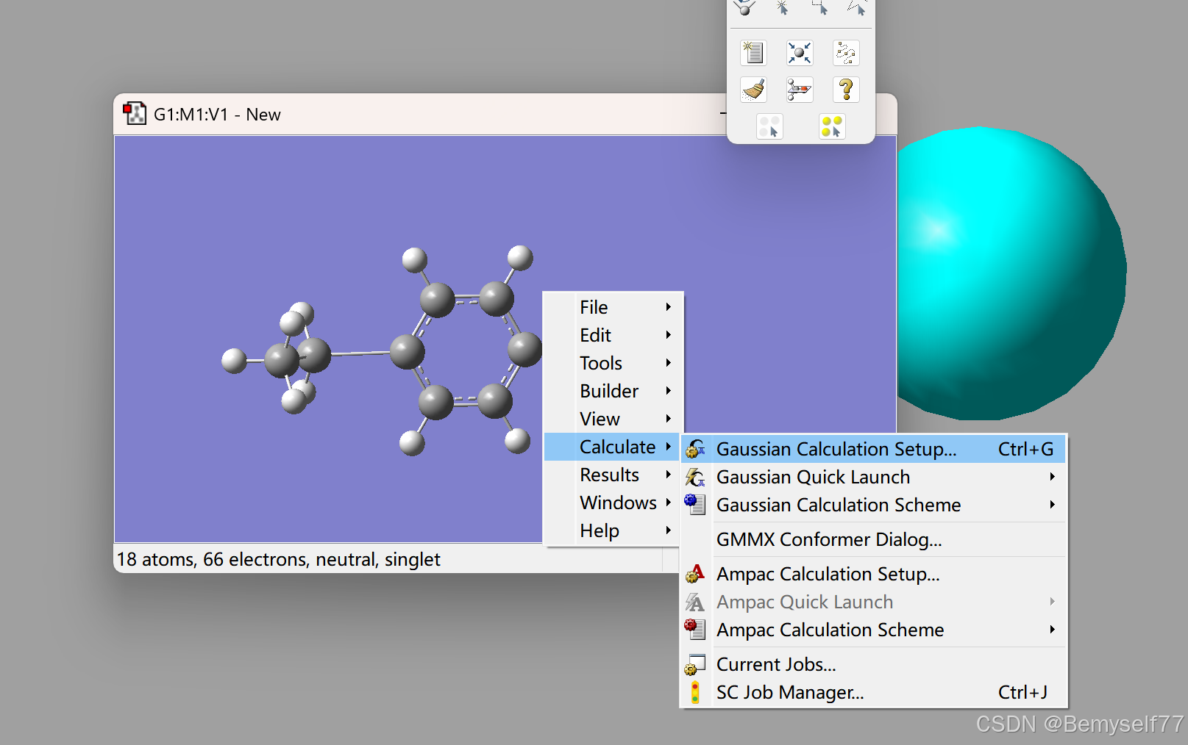Open GMMX Conformer Dialog...
1188x745 pixels.
tap(873, 539)
